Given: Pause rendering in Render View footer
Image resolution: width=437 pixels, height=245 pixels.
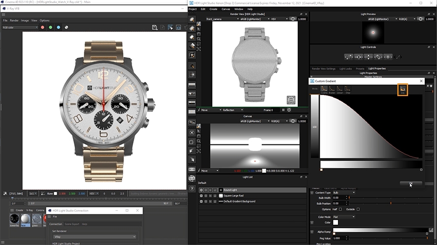Looking at the screenshot, I should [283, 110].
